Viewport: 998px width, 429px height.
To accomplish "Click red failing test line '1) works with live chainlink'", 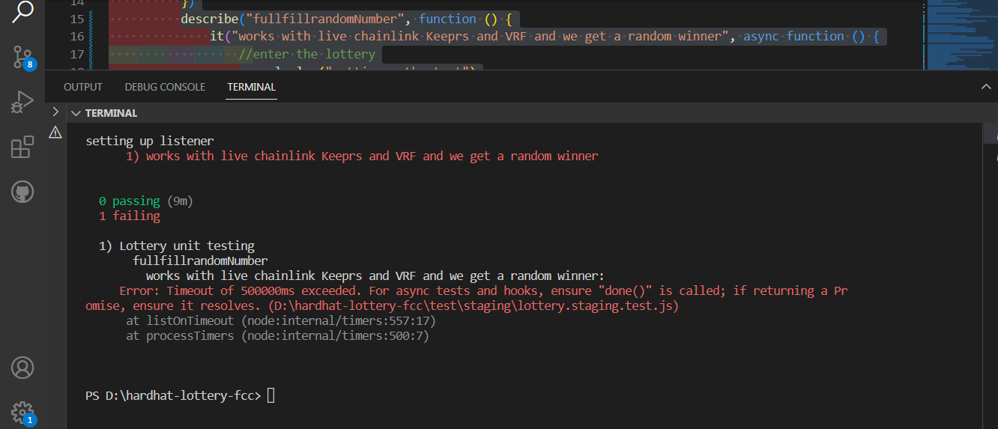I will point(362,156).
